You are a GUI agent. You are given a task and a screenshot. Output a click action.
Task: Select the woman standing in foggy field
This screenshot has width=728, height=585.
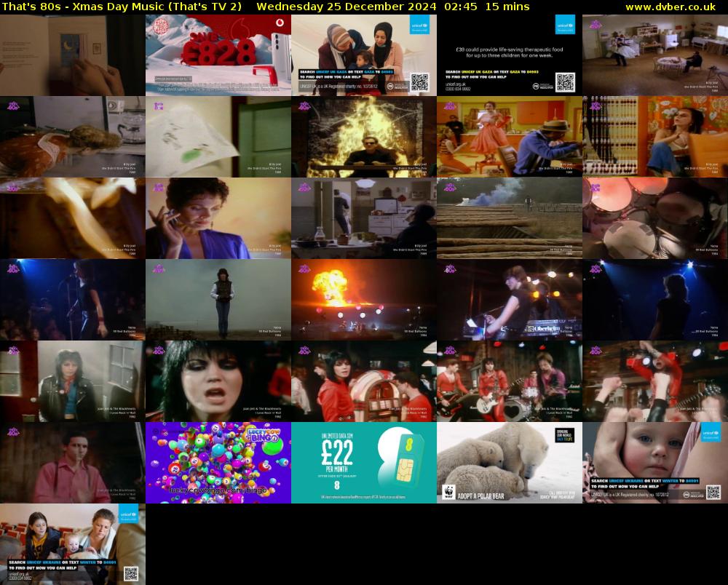coord(218,300)
